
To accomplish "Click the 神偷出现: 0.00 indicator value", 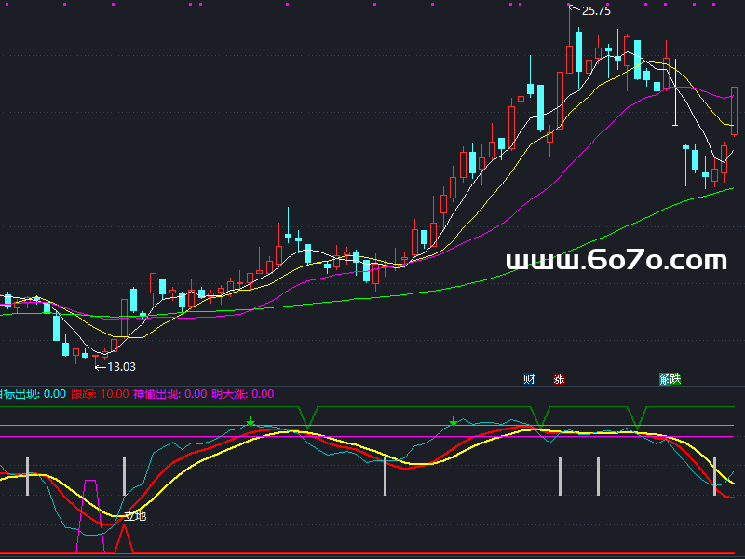I will click(x=169, y=394).
